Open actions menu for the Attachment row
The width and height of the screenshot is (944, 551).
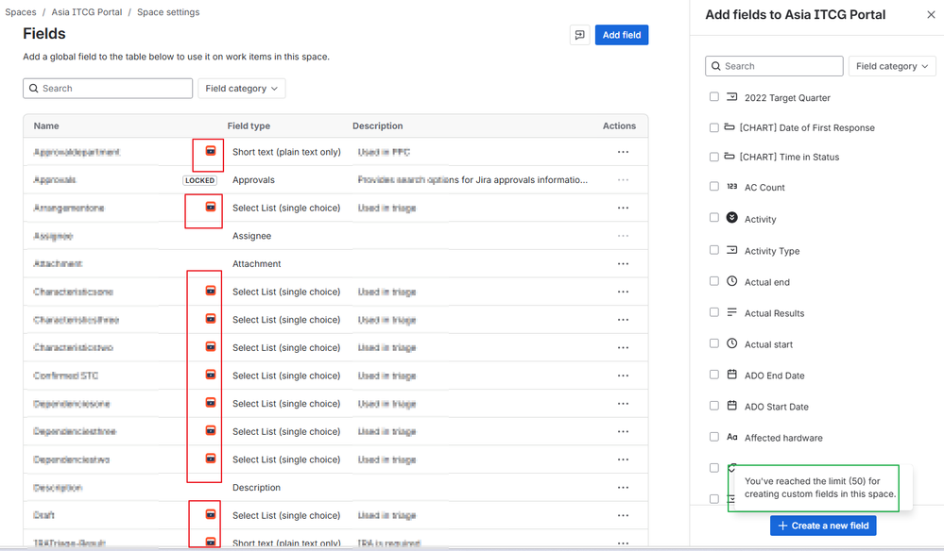coord(623,264)
